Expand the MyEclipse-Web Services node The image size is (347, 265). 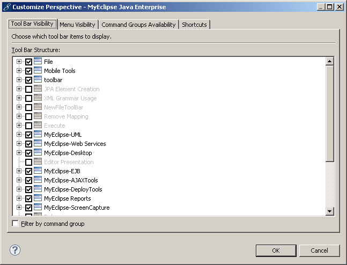(19, 143)
